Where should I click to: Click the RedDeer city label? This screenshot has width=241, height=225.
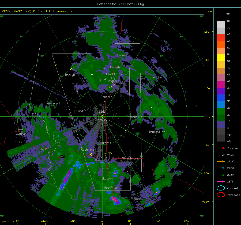click(114, 81)
